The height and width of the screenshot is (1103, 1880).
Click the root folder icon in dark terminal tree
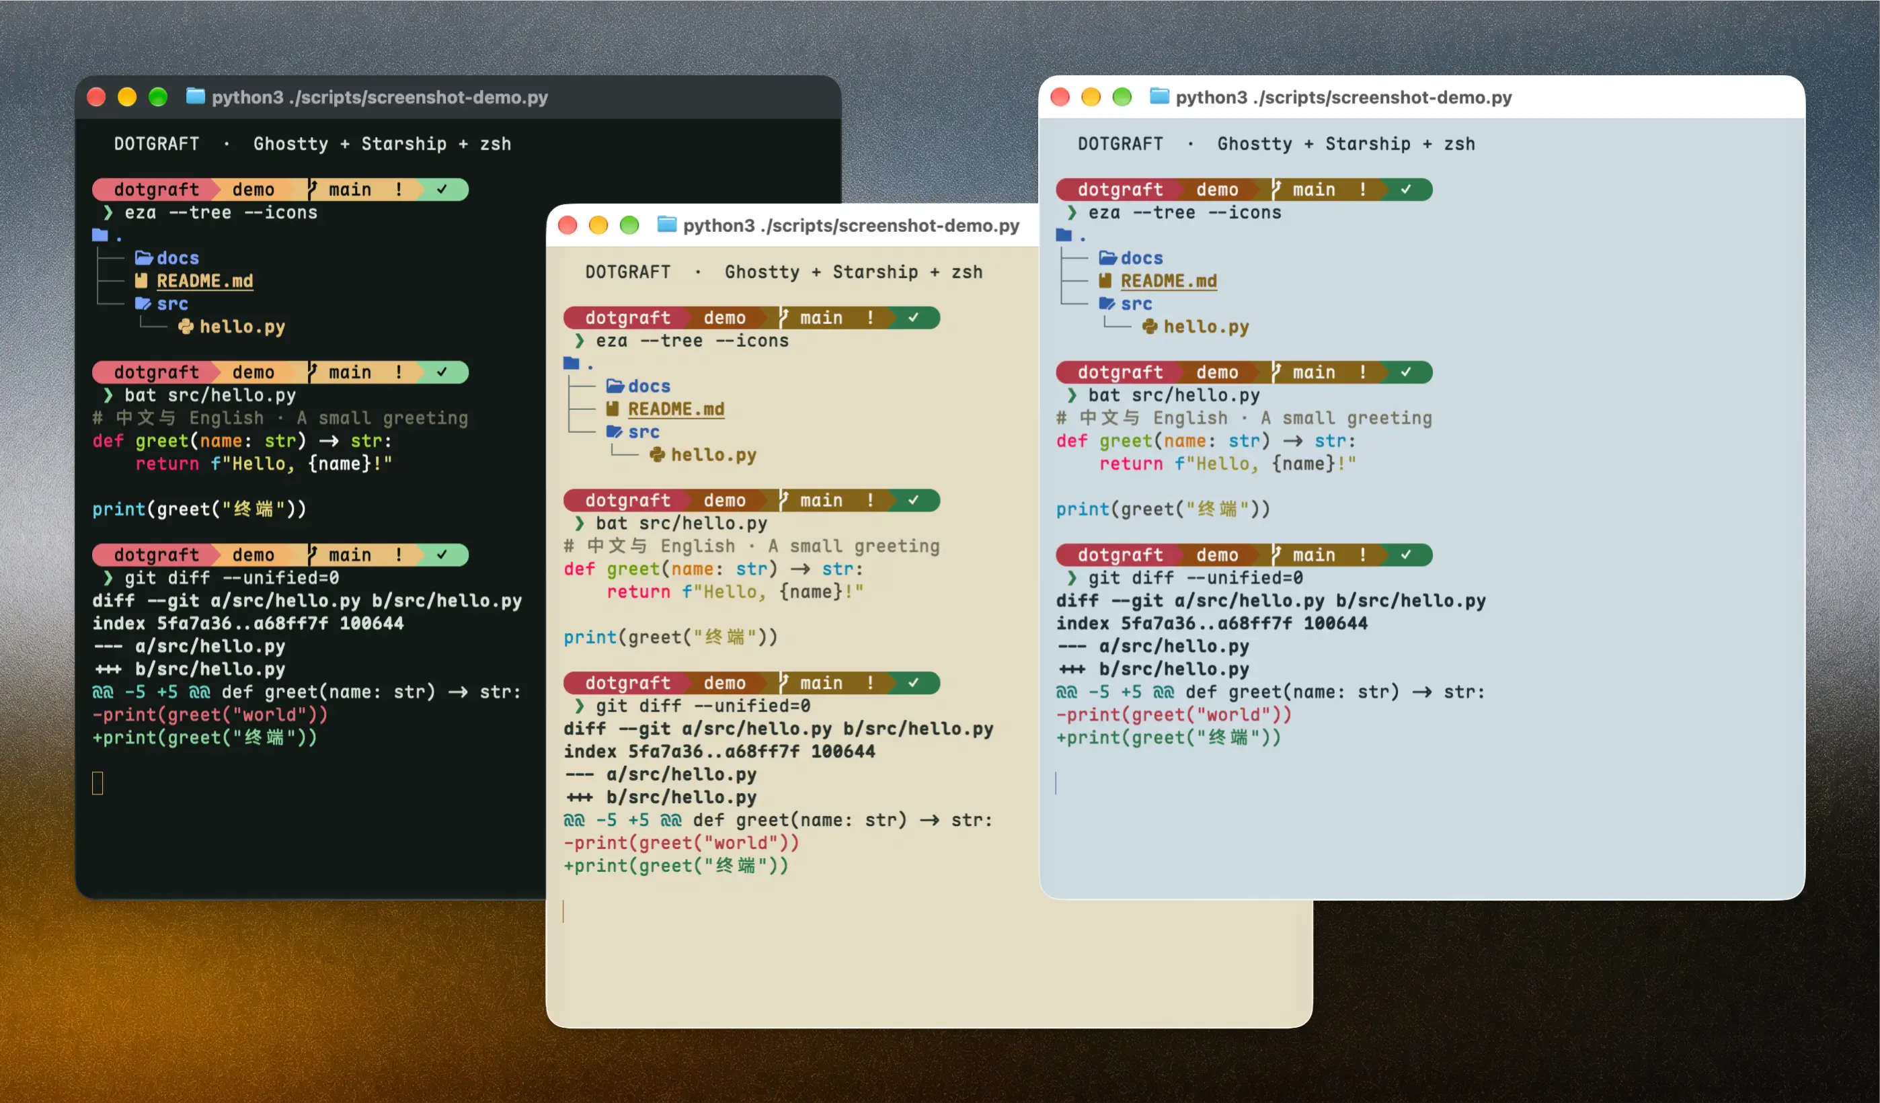pos(101,235)
